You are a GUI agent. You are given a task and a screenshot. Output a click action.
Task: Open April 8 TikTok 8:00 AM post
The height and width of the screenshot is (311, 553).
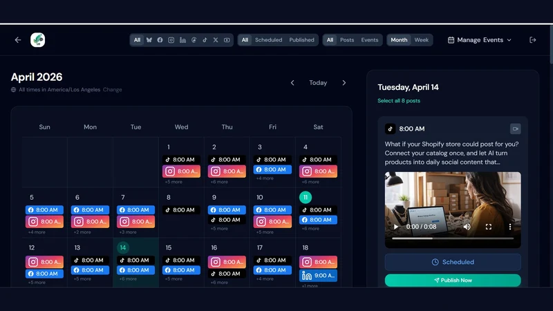pyautogui.click(x=181, y=210)
